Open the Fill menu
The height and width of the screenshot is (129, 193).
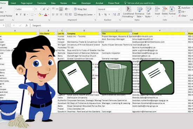[182, 12]
